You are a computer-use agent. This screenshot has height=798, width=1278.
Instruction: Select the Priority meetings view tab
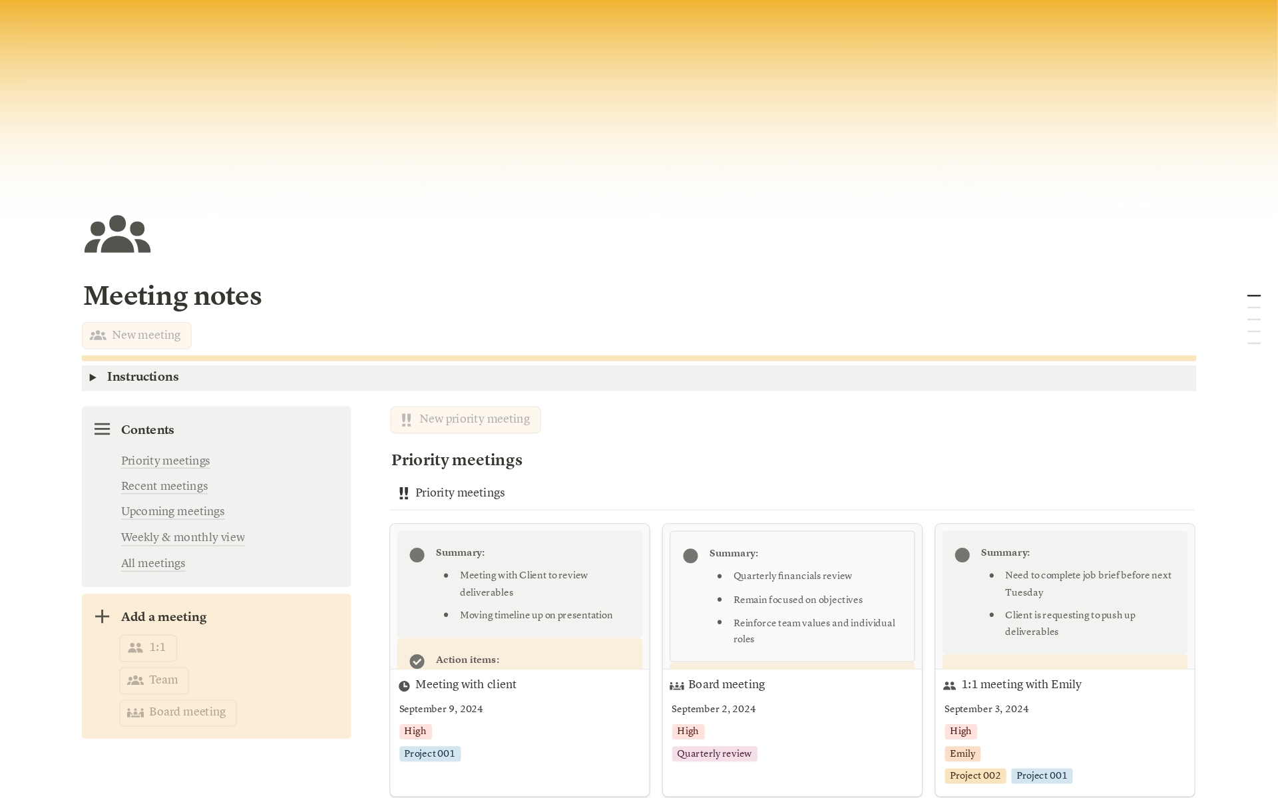pyautogui.click(x=459, y=493)
